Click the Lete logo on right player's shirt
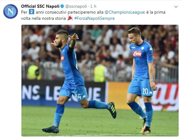The height and width of the screenshot is (137, 182). [x=137, y=54]
